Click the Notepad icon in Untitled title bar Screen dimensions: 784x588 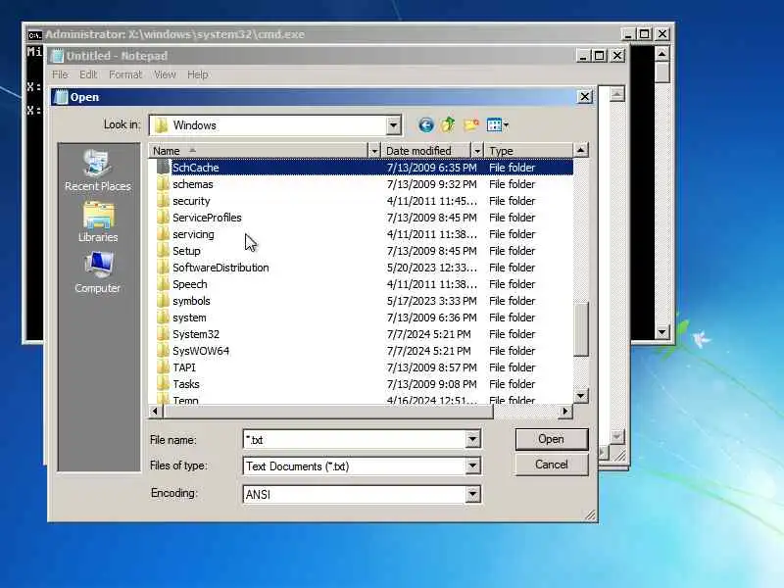pyautogui.click(x=58, y=56)
